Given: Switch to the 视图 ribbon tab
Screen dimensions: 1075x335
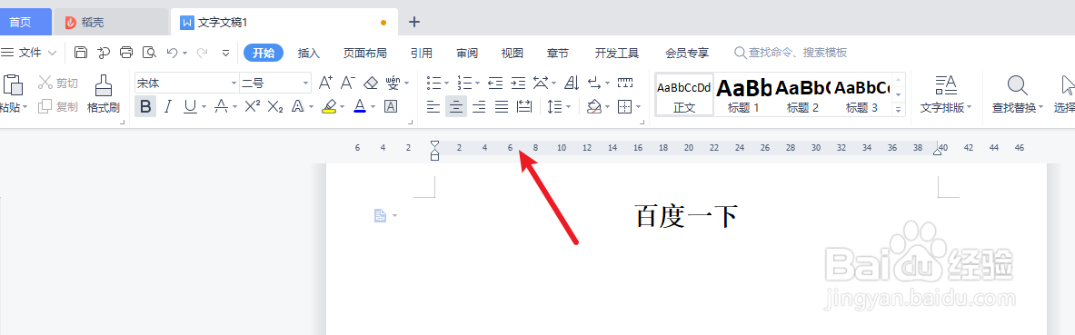Looking at the screenshot, I should pos(513,53).
